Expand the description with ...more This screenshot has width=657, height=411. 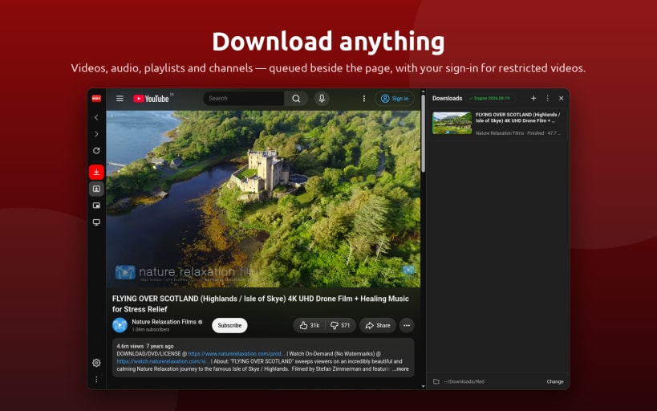coord(400,369)
